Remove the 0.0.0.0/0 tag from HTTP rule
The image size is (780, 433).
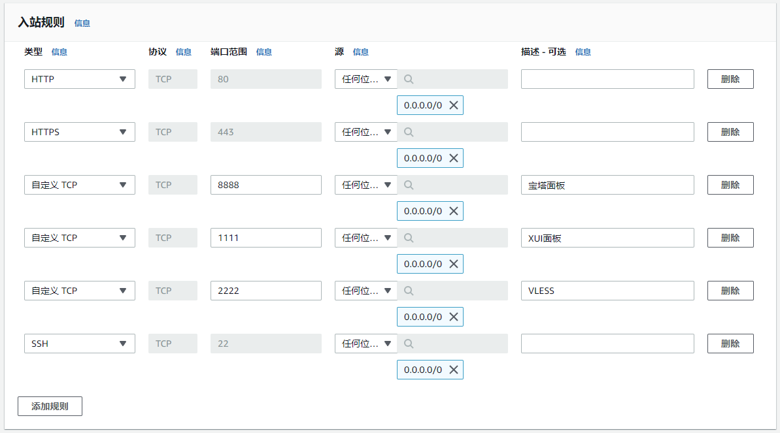(453, 105)
